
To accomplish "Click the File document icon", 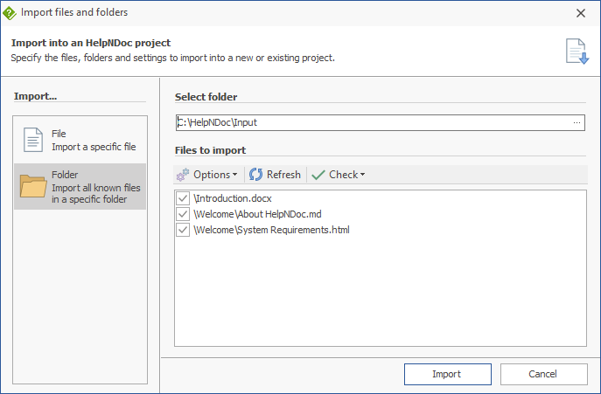I will (x=33, y=140).
